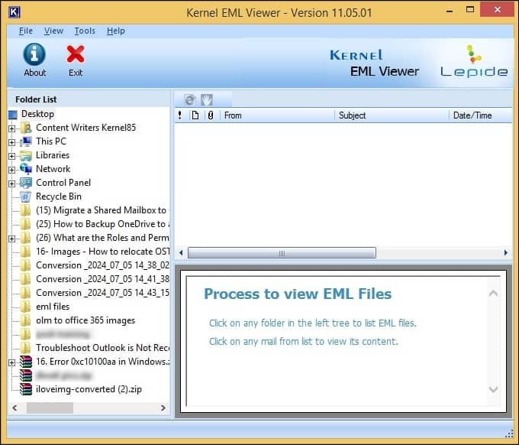Open the File menu
This screenshot has height=445, width=519.
click(x=26, y=31)
